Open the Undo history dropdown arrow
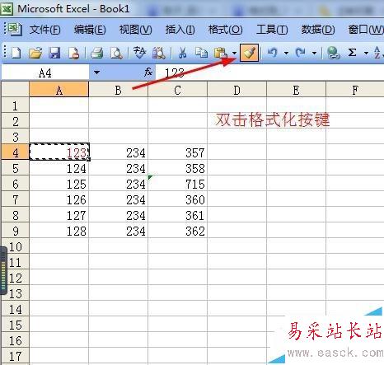Image resolution: width=384 pixels, height=365 pixels. [286, 53]
